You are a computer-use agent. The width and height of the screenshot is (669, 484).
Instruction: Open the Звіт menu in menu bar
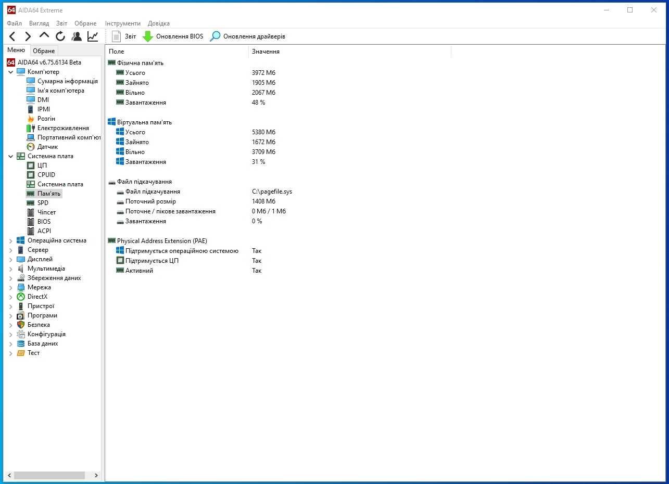(62, 23)
